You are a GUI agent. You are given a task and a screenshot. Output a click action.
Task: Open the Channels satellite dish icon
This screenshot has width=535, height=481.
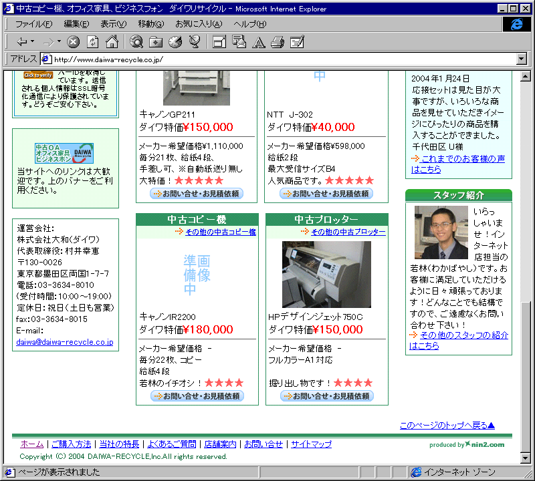195,42
